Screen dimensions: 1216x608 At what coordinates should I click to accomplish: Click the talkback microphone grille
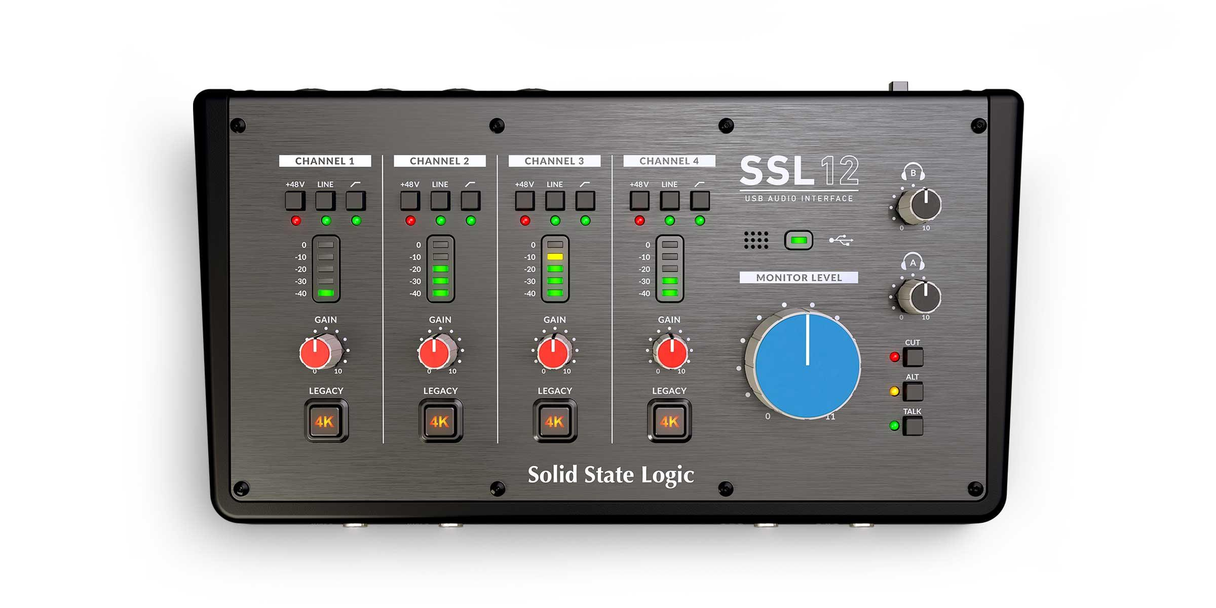click(758, 239)
